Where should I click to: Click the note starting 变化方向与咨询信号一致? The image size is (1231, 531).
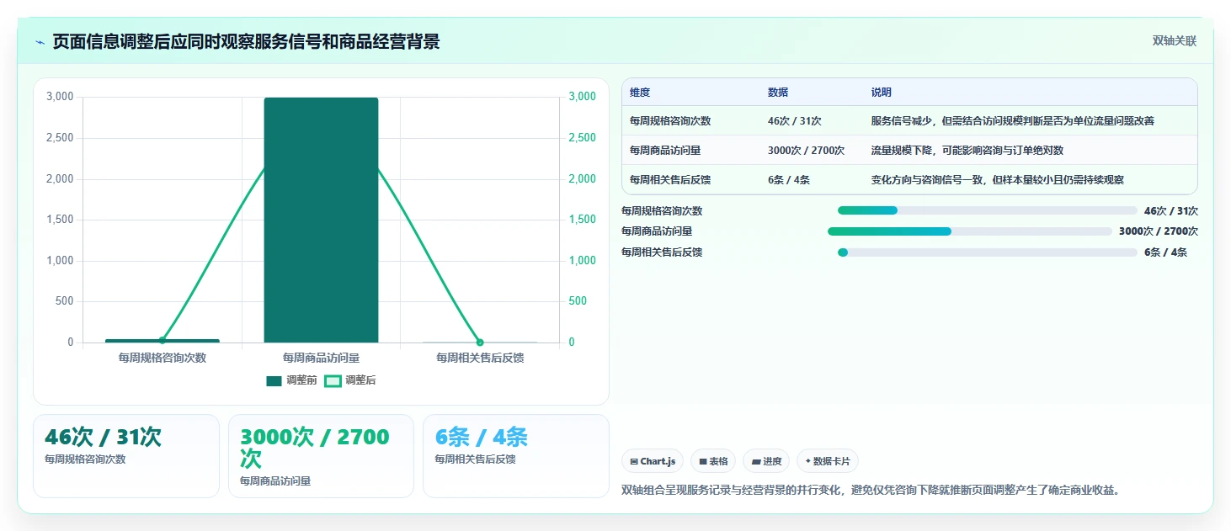pyautogui.click(x=998, y=180)
